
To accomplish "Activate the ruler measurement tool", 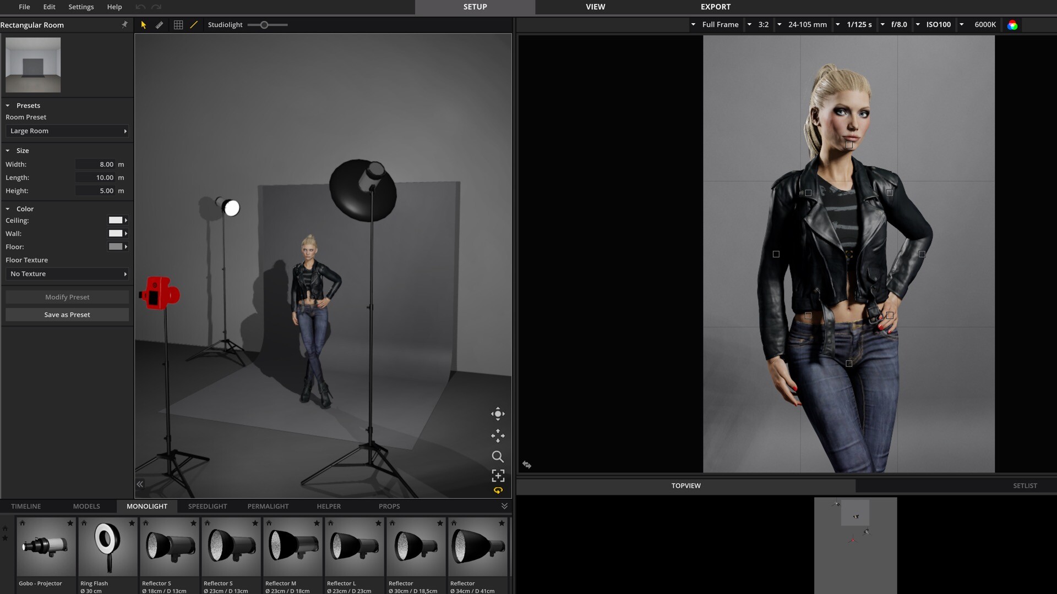I will coord(160,25).
